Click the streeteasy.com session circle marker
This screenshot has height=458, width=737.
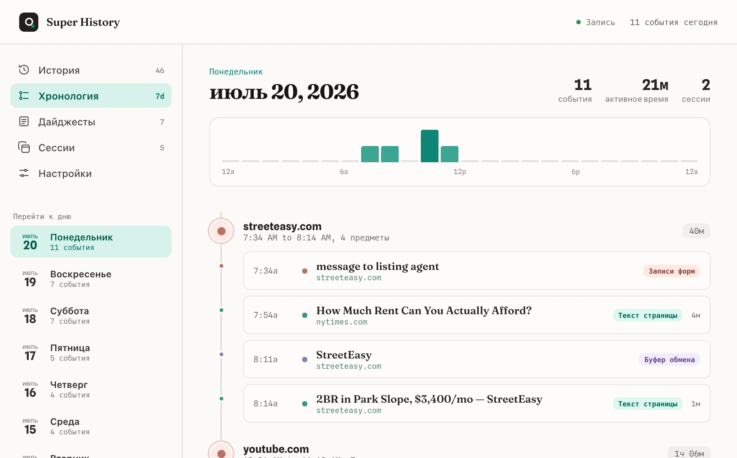point(221,231)
